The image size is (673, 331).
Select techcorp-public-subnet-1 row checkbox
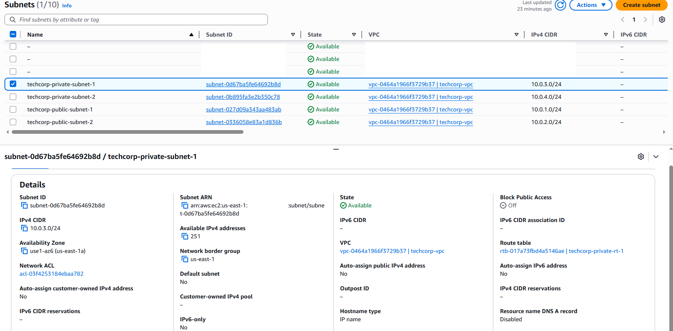click(x=13, y=109)
